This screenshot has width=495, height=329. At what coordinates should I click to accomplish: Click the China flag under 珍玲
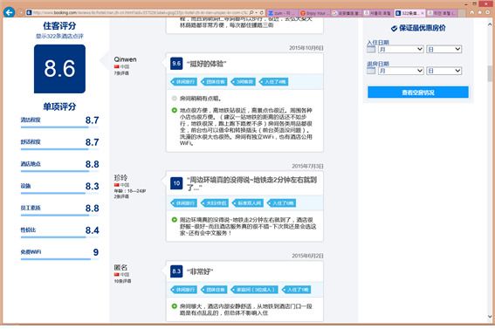[x=116, y=185]
